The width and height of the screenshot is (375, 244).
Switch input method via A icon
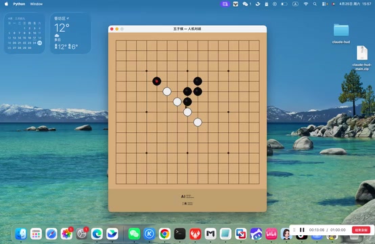[295, 4]
